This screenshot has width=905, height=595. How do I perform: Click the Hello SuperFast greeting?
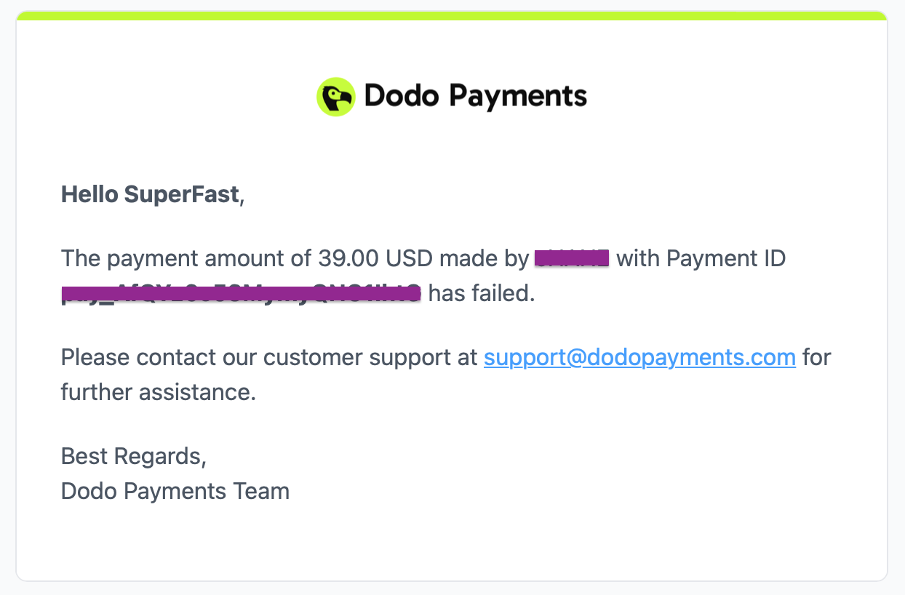152,194
